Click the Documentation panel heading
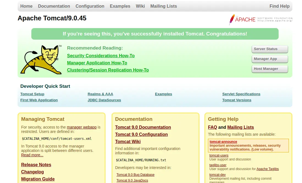The width and height of the screenshot is (302, 183). click(134, 119)
